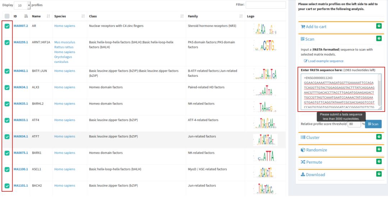Click the help icon beside Scan
The width and height of the screenshot is (388, 197).
pyautogui.click(x=379, y=38)
